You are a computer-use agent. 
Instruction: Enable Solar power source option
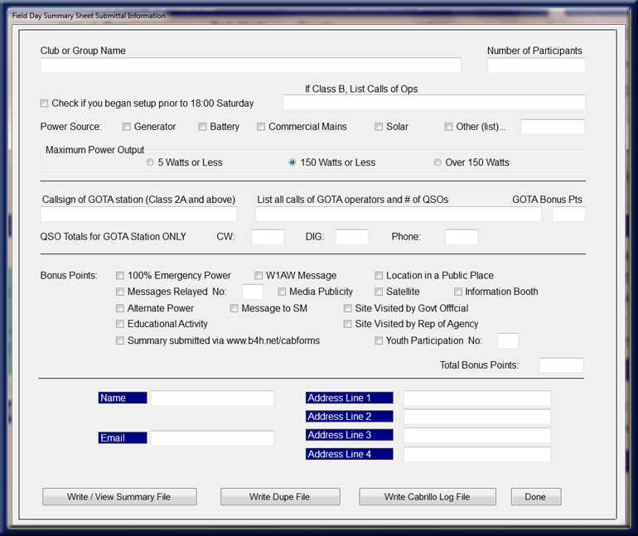point(379,127)
